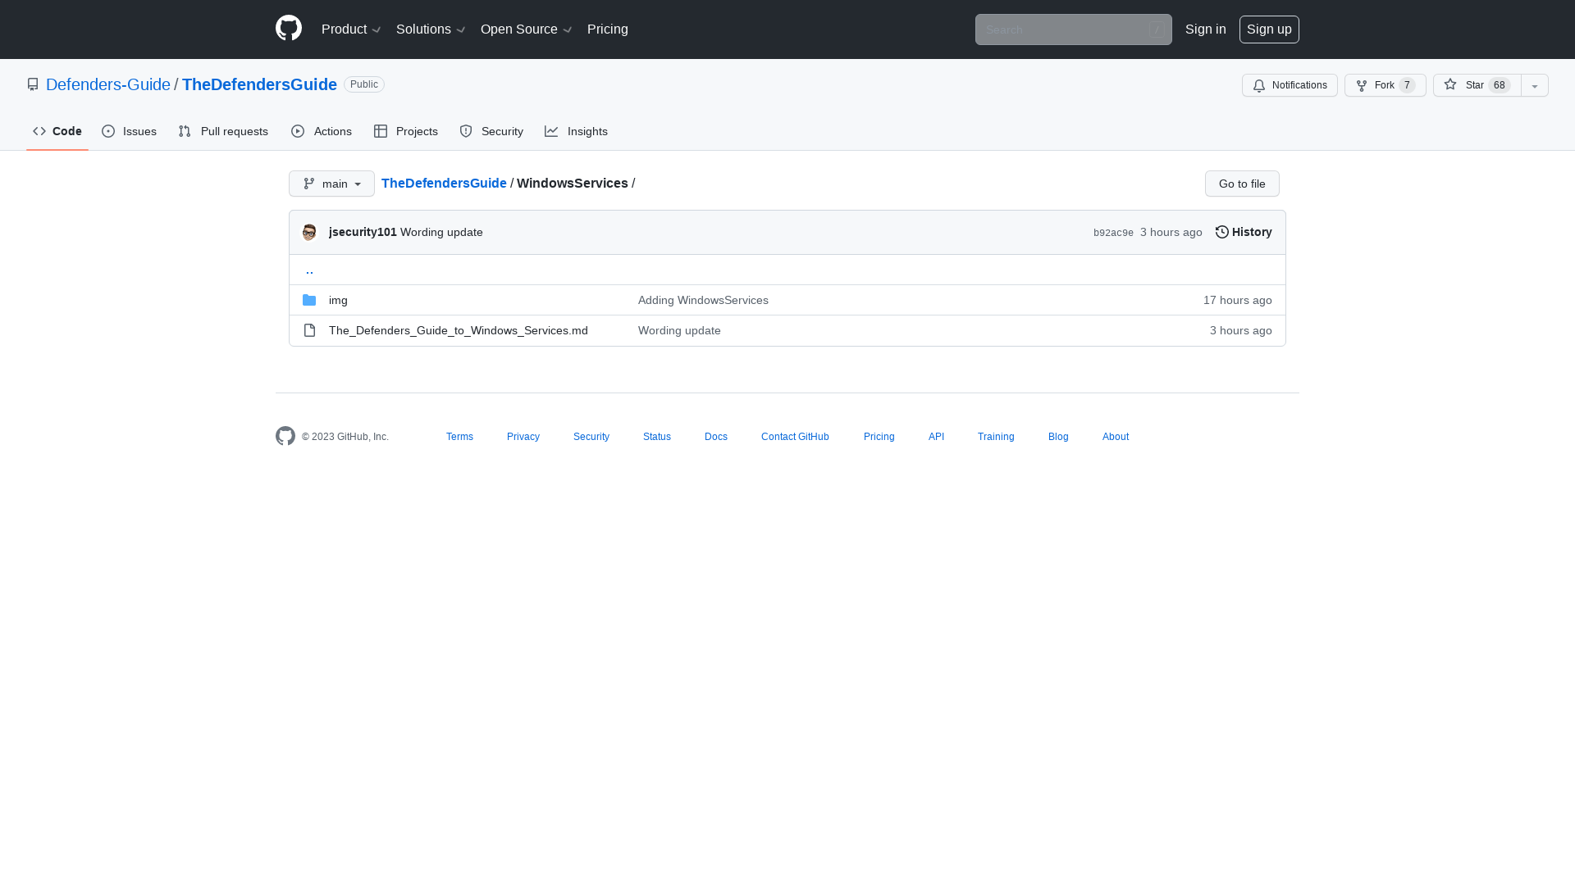Viewport: 1575px width, 885px height.
Task: Click the Insights tab icon
Action: tap(552, 131)
